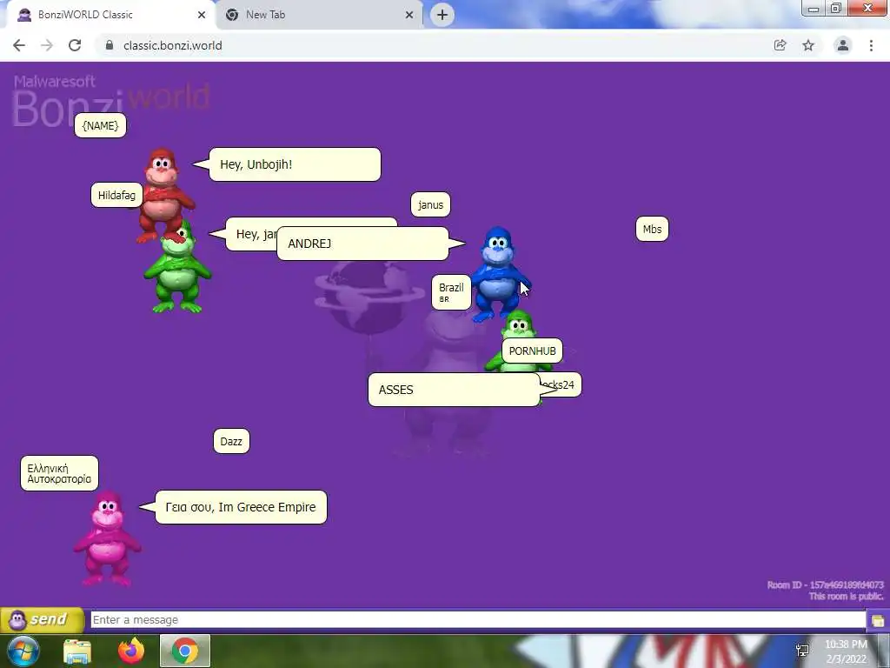
Task: Click the send button with Bonzi icon
Action: (42, 619)
